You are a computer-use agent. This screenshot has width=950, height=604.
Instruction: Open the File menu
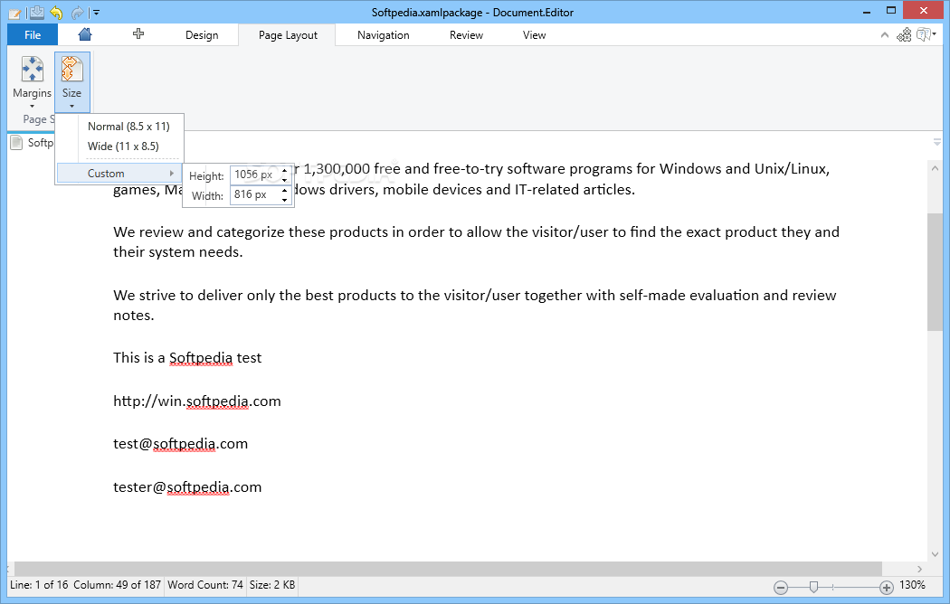33,35
